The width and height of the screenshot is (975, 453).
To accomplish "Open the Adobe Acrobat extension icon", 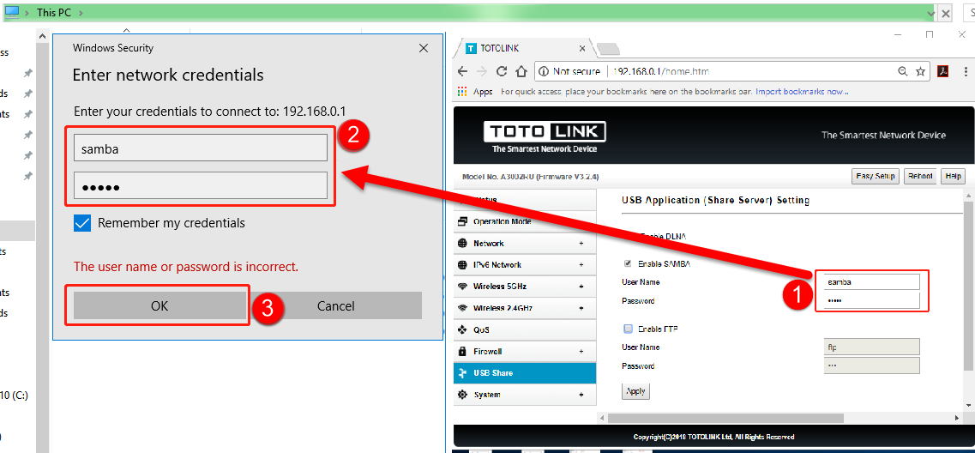I will 942,71.
